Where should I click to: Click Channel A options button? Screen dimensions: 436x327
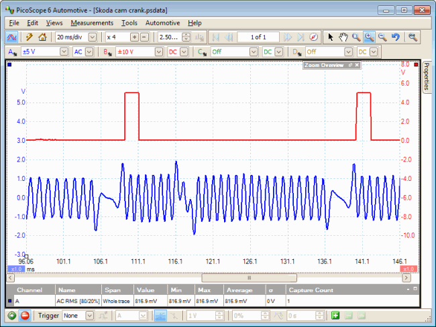[x=12, y=52]
